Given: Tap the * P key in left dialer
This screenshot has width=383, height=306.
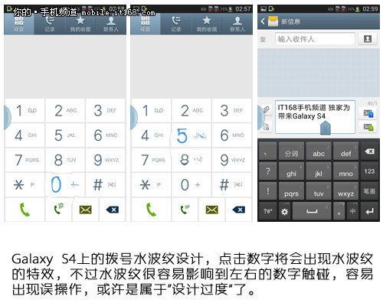Looking at the screenshot, I should (25, 184).
